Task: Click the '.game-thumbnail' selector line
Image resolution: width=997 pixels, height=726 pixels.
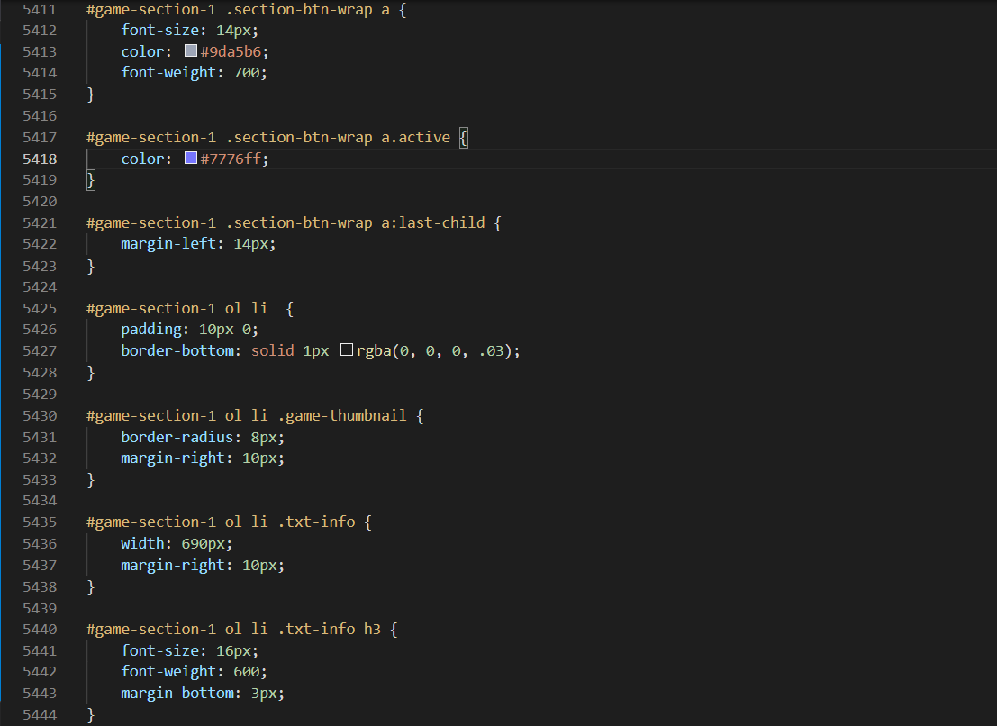Action: click(255, 416)
